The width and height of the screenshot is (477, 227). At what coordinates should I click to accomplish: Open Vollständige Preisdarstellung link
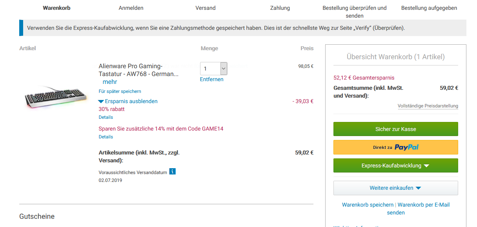pyautogui.click(x=428, y=106)
